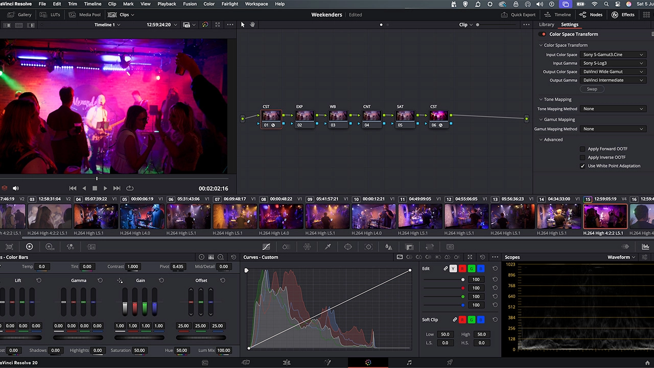
Task: Open the Gallery panel
Action: point(20,15)
